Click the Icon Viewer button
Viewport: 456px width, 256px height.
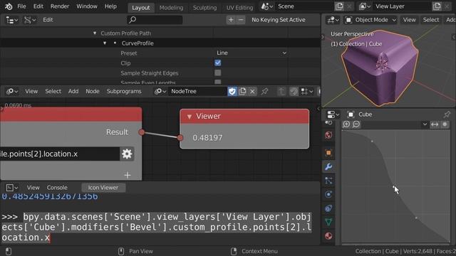click(103, 188)
